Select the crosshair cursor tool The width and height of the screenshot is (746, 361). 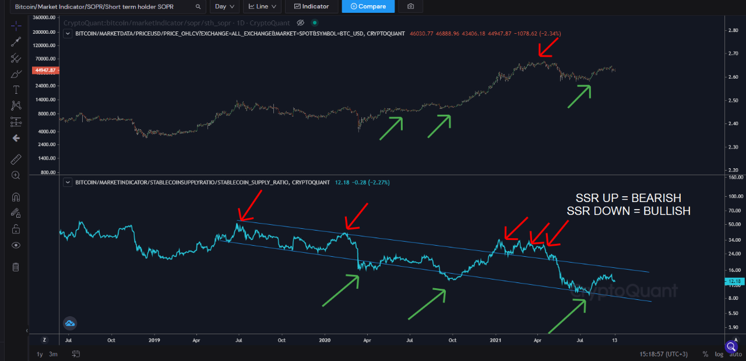[x=16, y=26]
